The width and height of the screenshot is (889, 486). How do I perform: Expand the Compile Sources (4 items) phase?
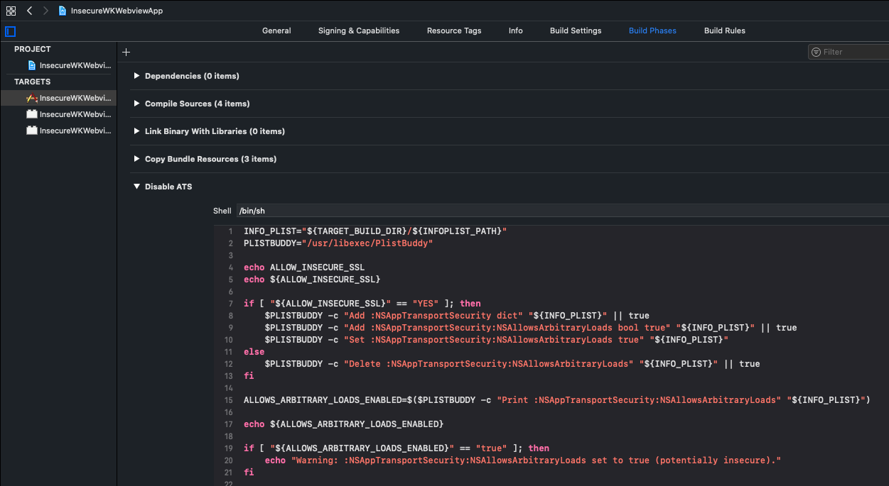click(x=137, y=104)
